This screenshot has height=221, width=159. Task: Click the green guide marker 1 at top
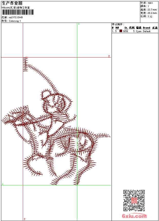click(x=79, y=24)
